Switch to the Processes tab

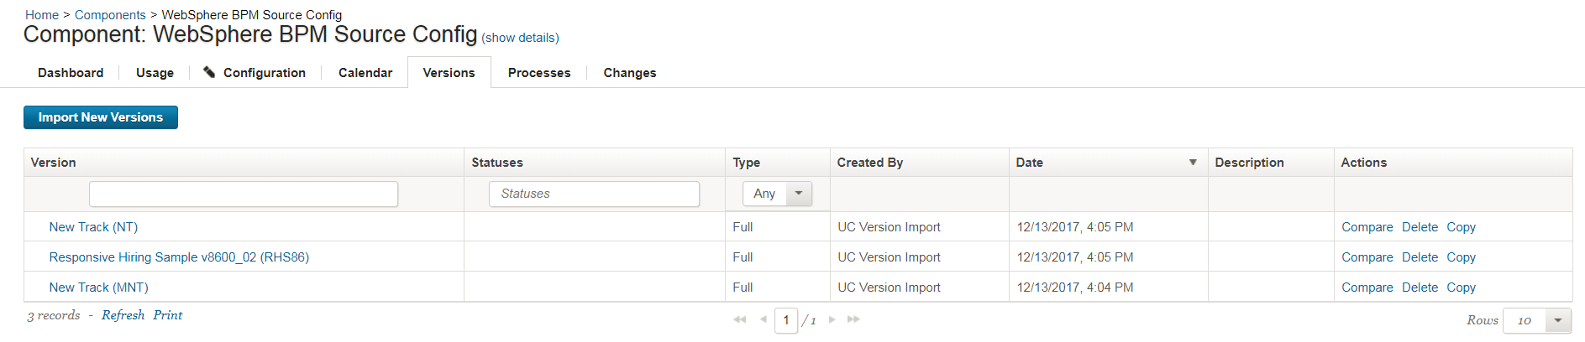point(539,73)
